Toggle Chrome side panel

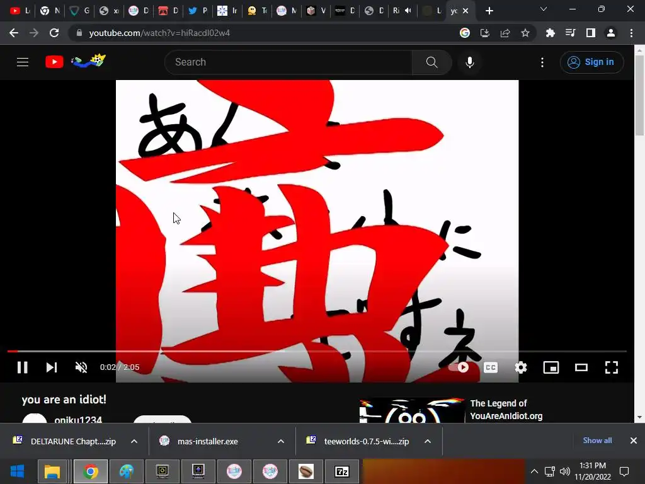tap(591, 33)
